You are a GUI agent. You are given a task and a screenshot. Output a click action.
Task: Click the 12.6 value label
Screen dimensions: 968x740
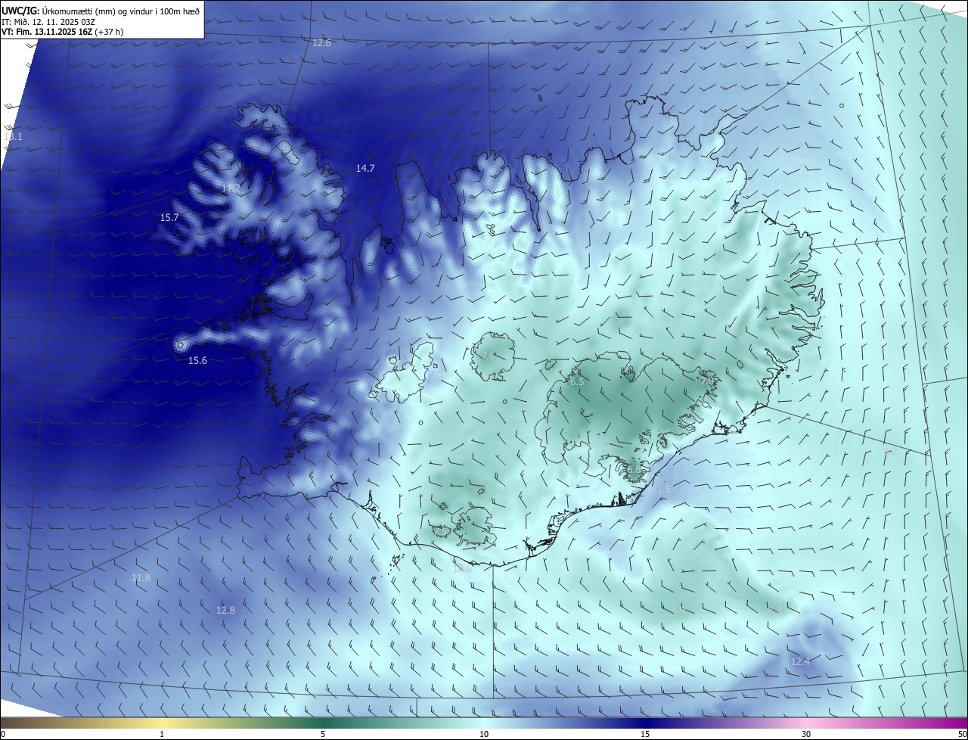pyautogui.click(x=321, y=43)
